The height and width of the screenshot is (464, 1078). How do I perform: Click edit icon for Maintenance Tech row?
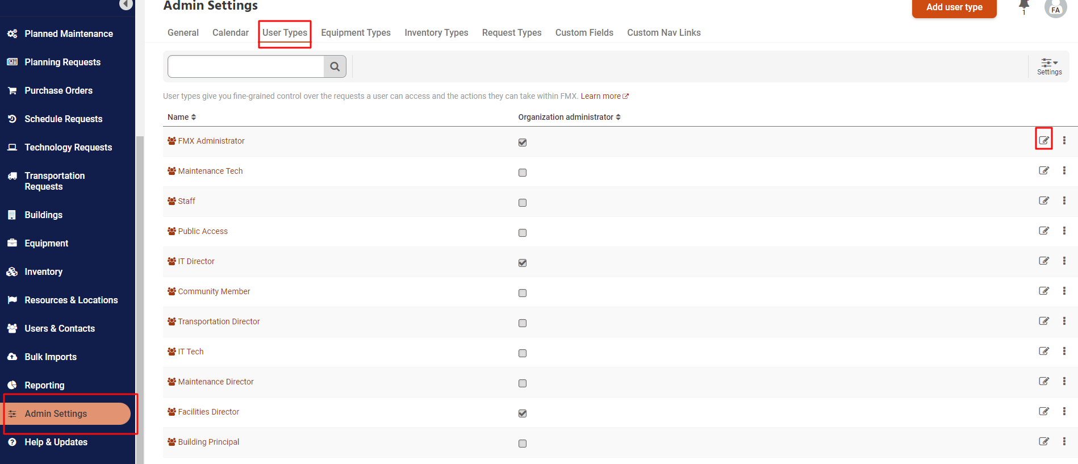(x=1043, y=170)
